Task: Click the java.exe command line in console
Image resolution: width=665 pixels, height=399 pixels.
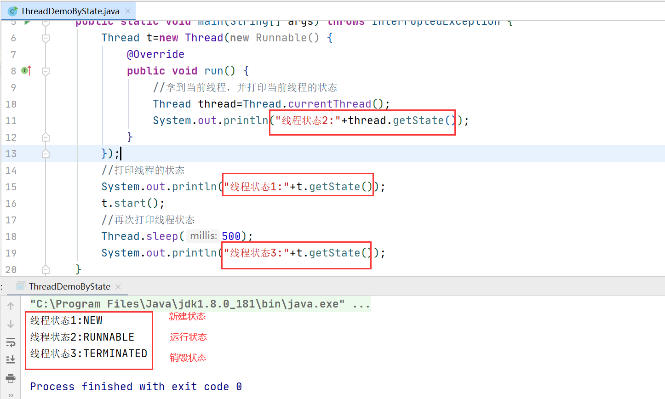Action: 200,304
